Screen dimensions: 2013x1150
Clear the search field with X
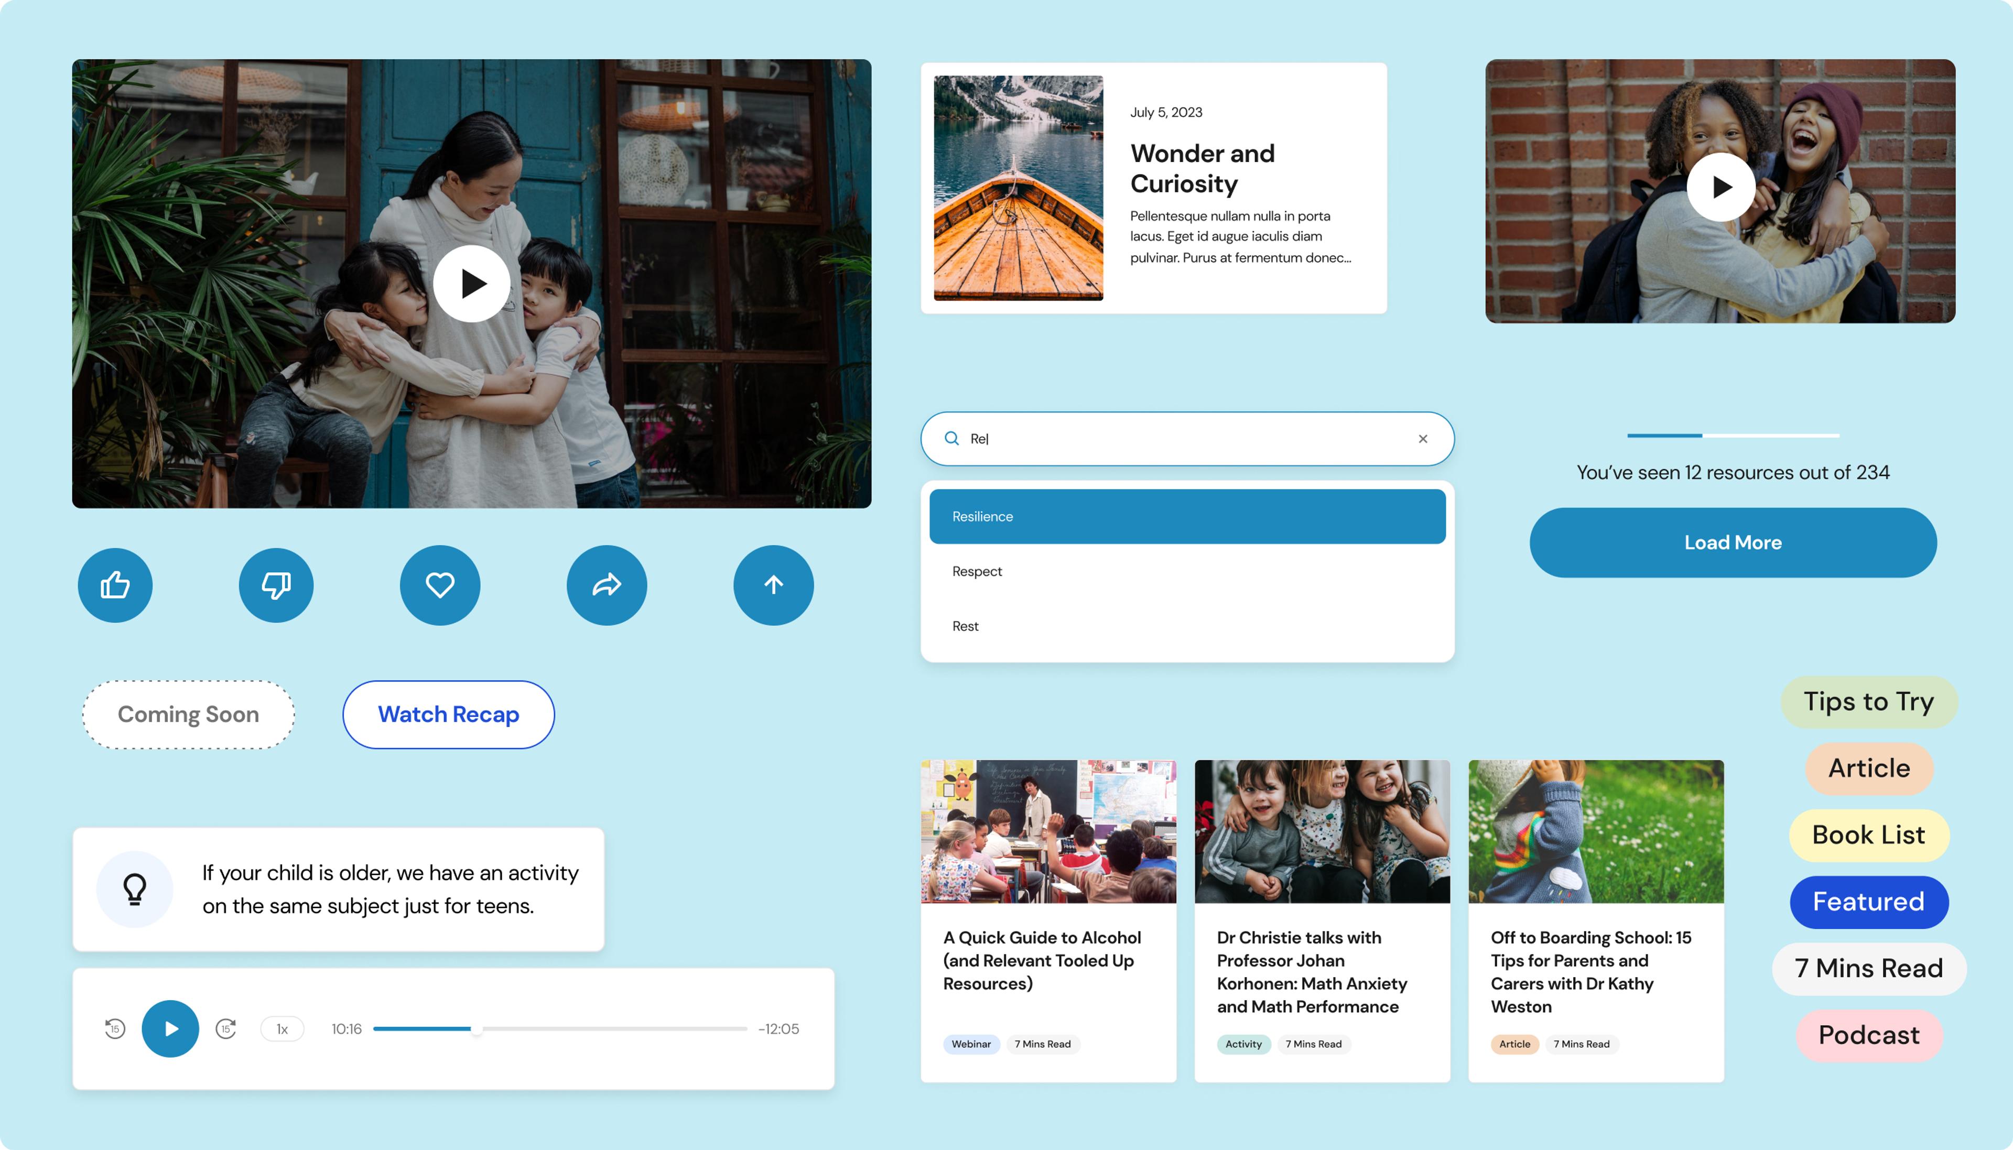click(1423, 439)
